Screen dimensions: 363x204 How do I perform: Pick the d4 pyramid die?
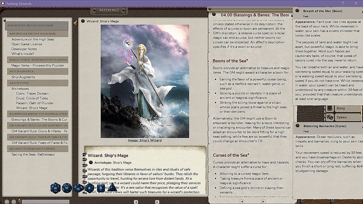(112, 187)
